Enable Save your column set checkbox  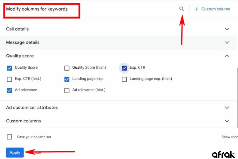click(10, 137)
